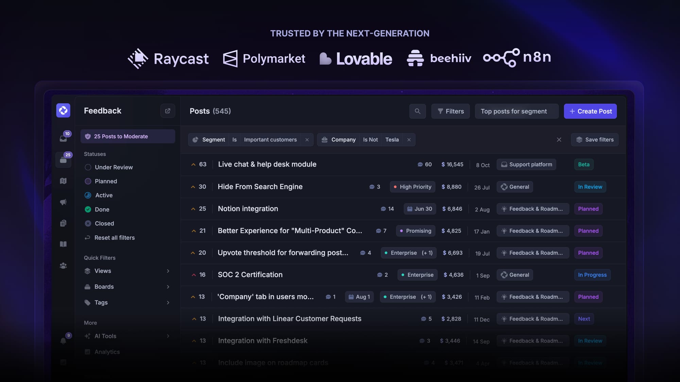This screenshot has height=382, width=680.
Task: Open the Top posts for segment dropdown
Action: (516, 111)
